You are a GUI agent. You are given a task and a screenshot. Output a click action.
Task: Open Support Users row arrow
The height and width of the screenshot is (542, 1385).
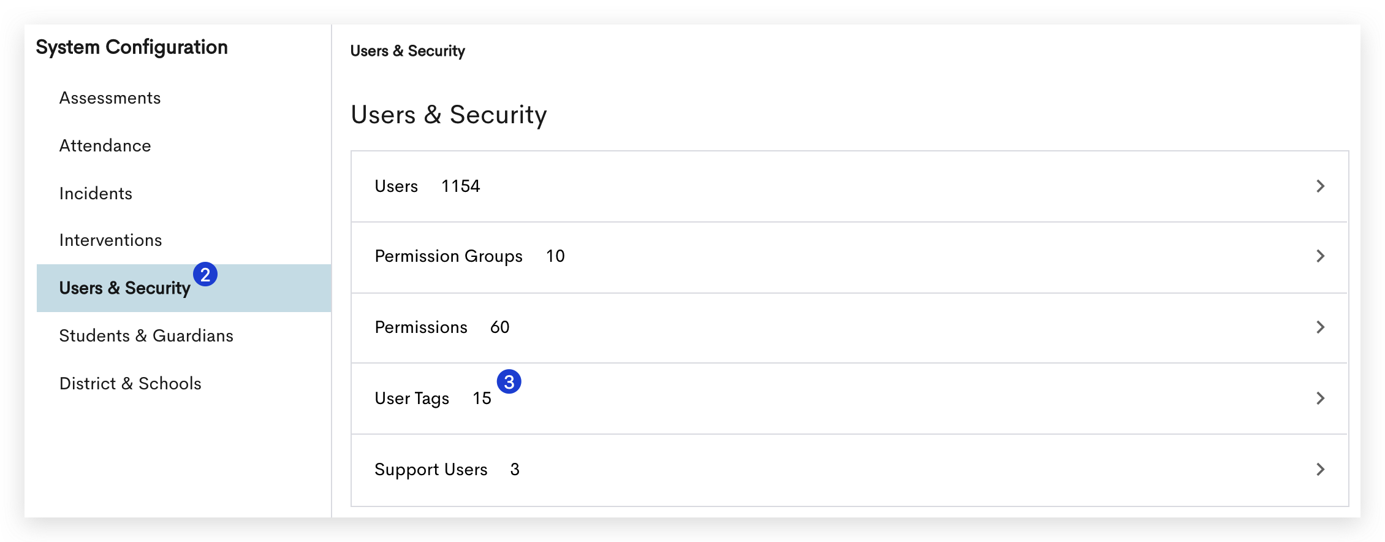pos(1320,470)
